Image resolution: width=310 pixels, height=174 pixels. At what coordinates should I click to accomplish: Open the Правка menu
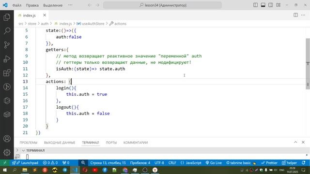(x=32, y=5)
